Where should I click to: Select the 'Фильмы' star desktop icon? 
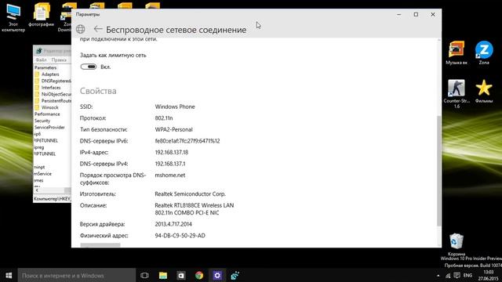tap(484, 92)
